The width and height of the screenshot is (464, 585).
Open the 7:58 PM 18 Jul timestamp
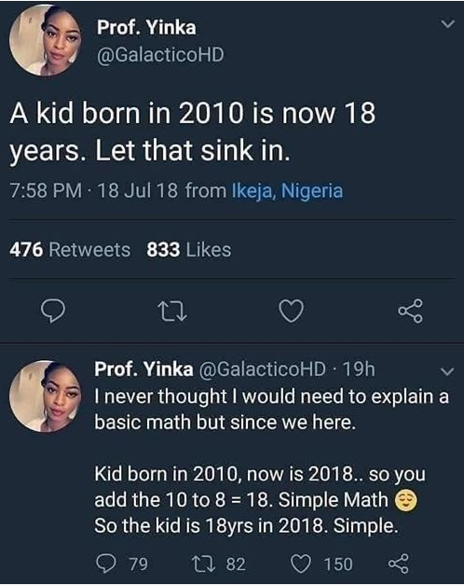pos(93,190)
